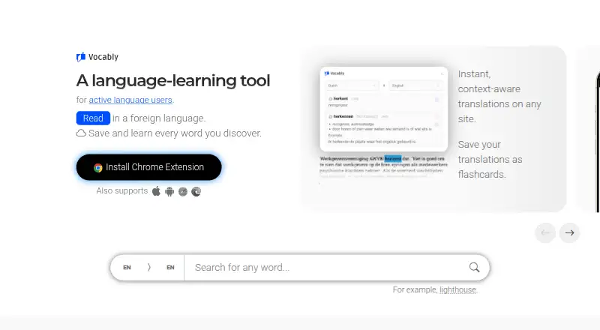Select the source language EN dropdown
This screenshot has height=330, width=600.
click(127, 268)
